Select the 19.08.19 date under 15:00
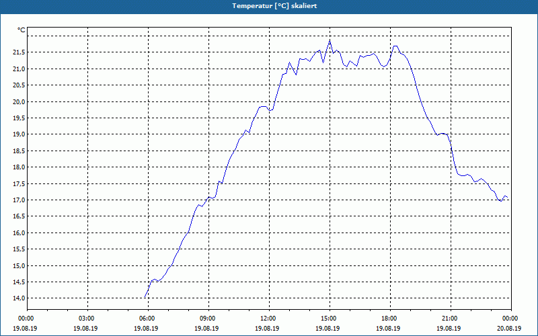This screenshot has width=538, height=336. (328, 328)
